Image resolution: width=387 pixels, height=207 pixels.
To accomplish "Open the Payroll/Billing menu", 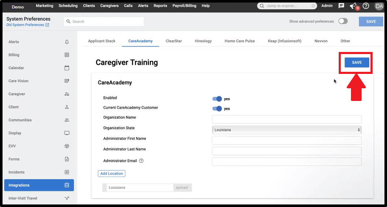I will pyautogui.click(x=184, y=5).
